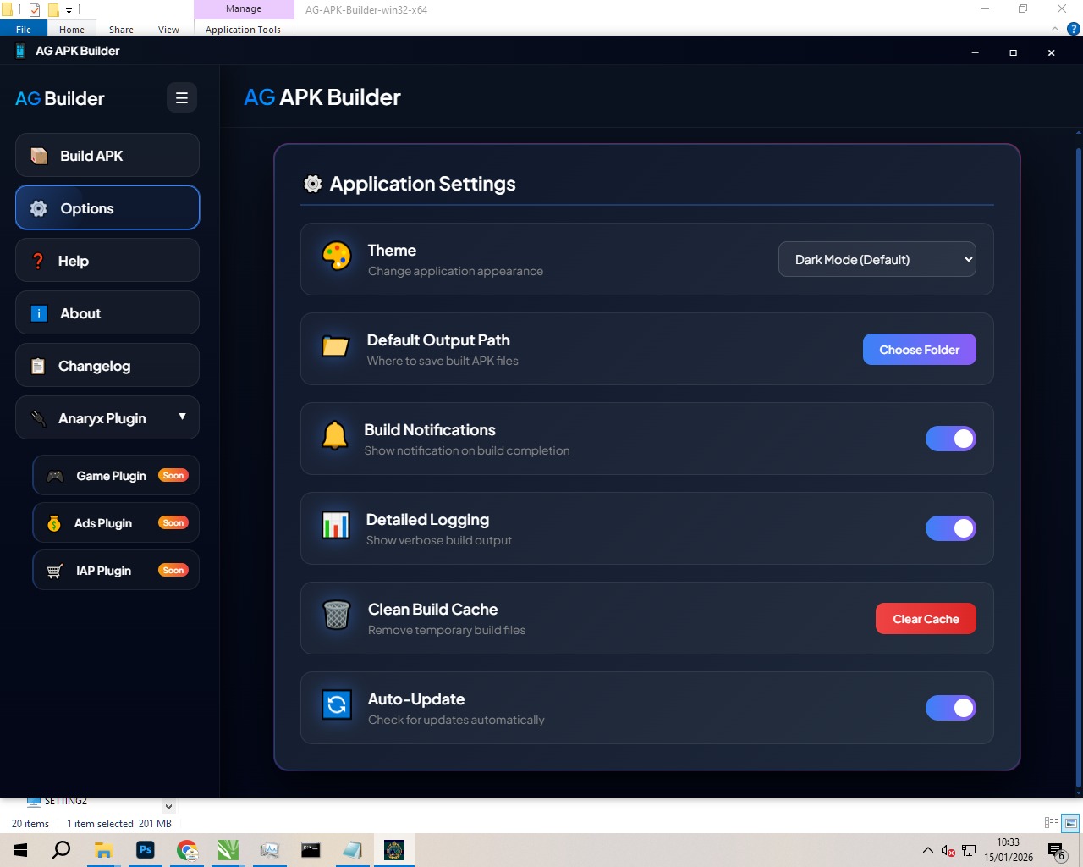This screenshot has width=1083, height=867.
Task: Click the settings page vertical scrollbar
Action: [1078, 466]
